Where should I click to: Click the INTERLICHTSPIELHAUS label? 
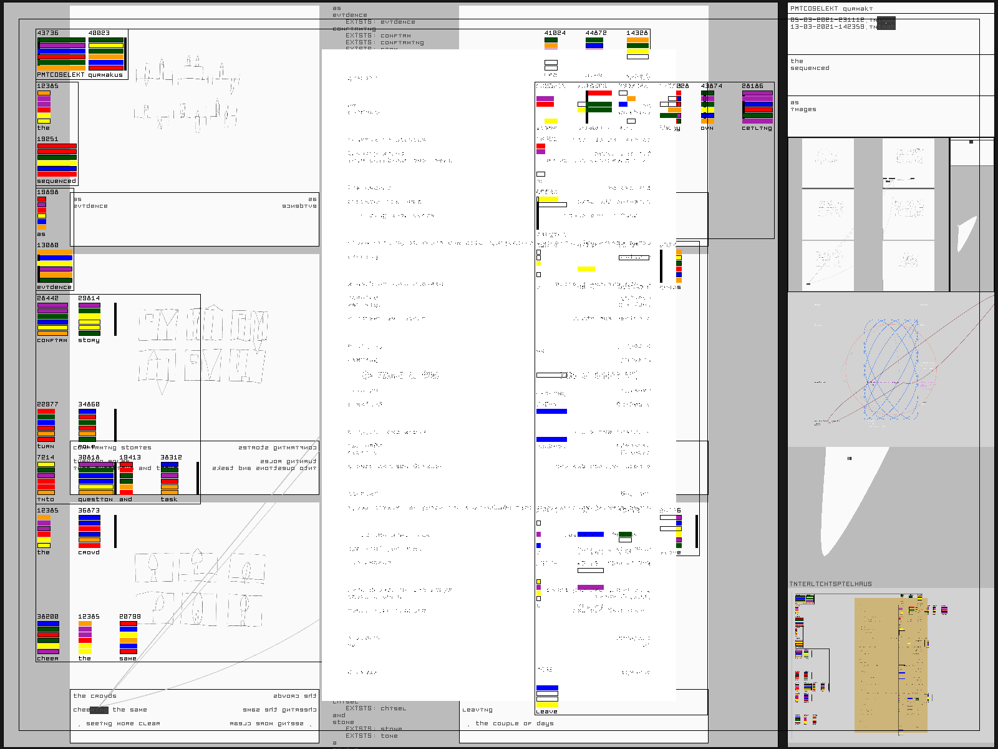tap(830, 584)
